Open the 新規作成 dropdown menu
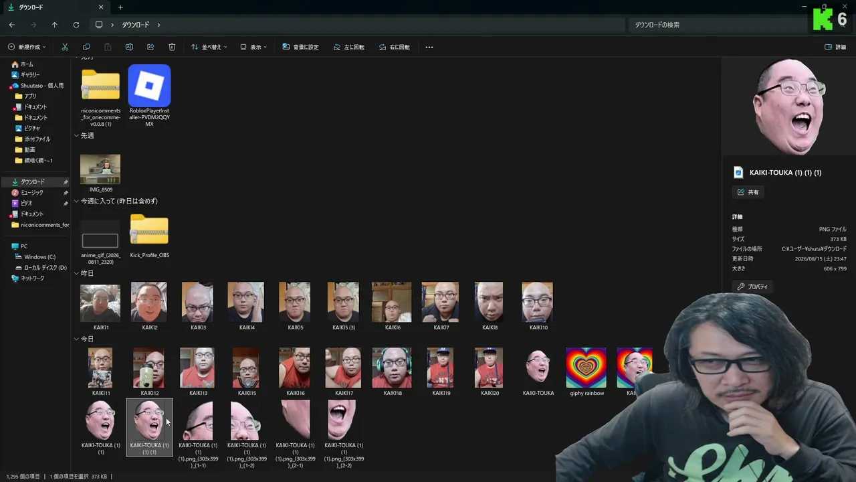Screen dimensions: 856x482 coord(27,47)
